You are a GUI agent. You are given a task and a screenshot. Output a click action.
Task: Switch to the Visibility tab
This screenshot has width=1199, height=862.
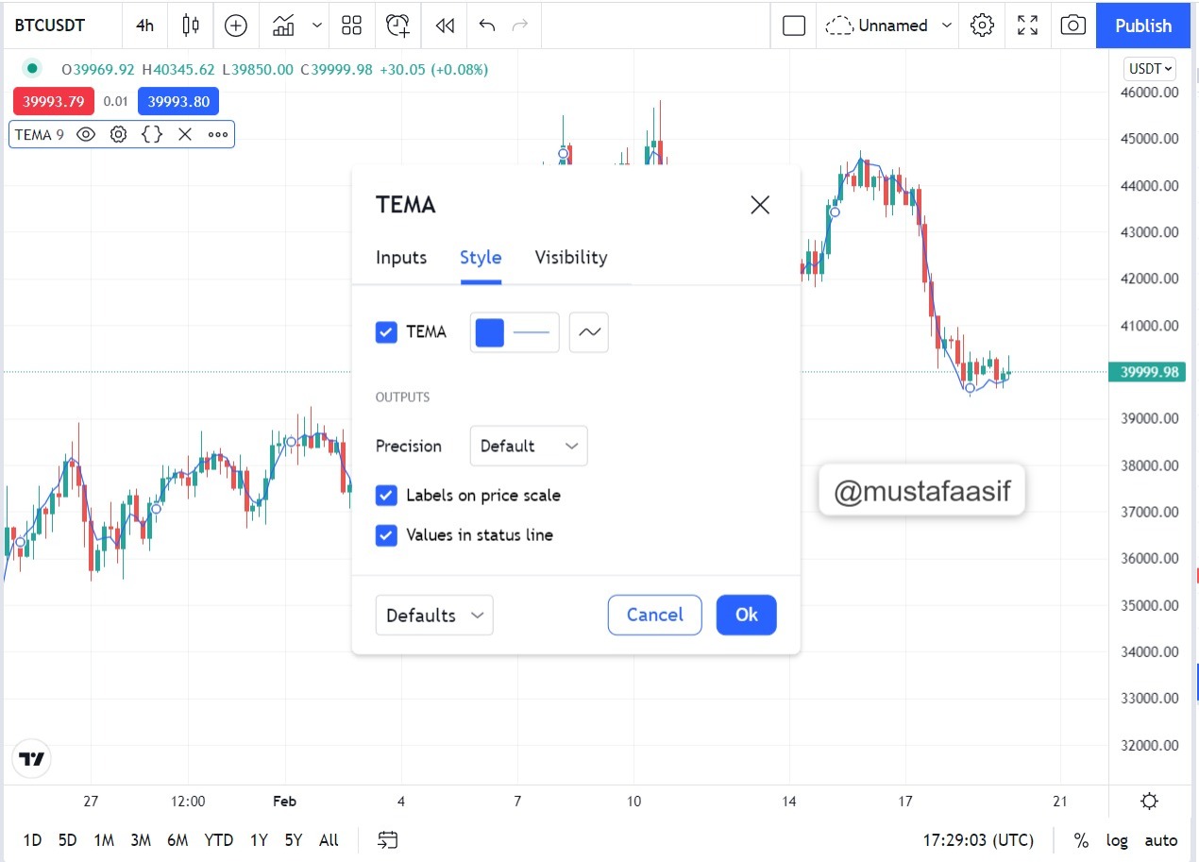coord(571,258)
